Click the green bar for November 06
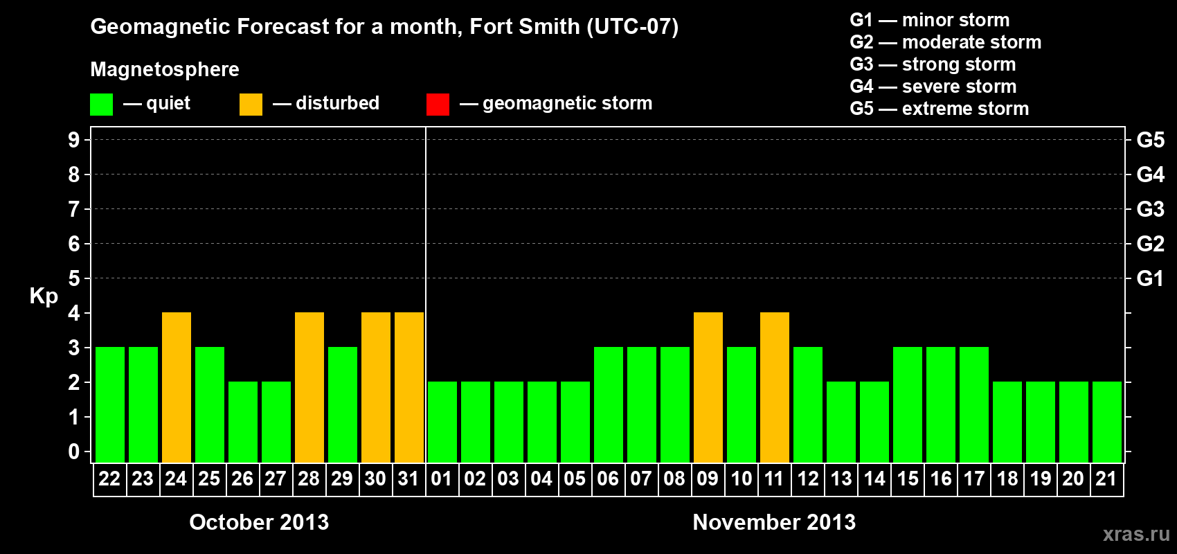The width and height of the screenshot is (1177, 554). [x=609, y=404]
